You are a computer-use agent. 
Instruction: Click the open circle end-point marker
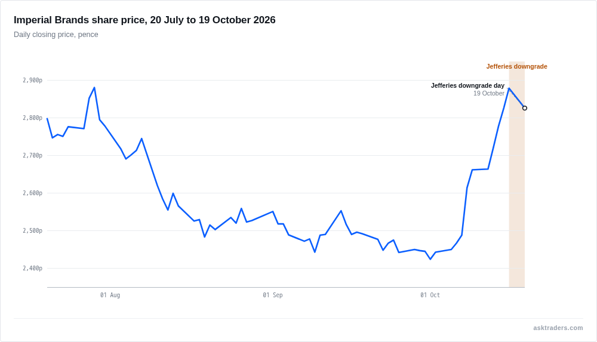tap(525, 108)
